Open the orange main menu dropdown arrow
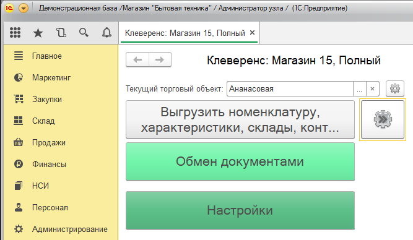This screenshot has width=413, height=240. click(x=24, y=9)
